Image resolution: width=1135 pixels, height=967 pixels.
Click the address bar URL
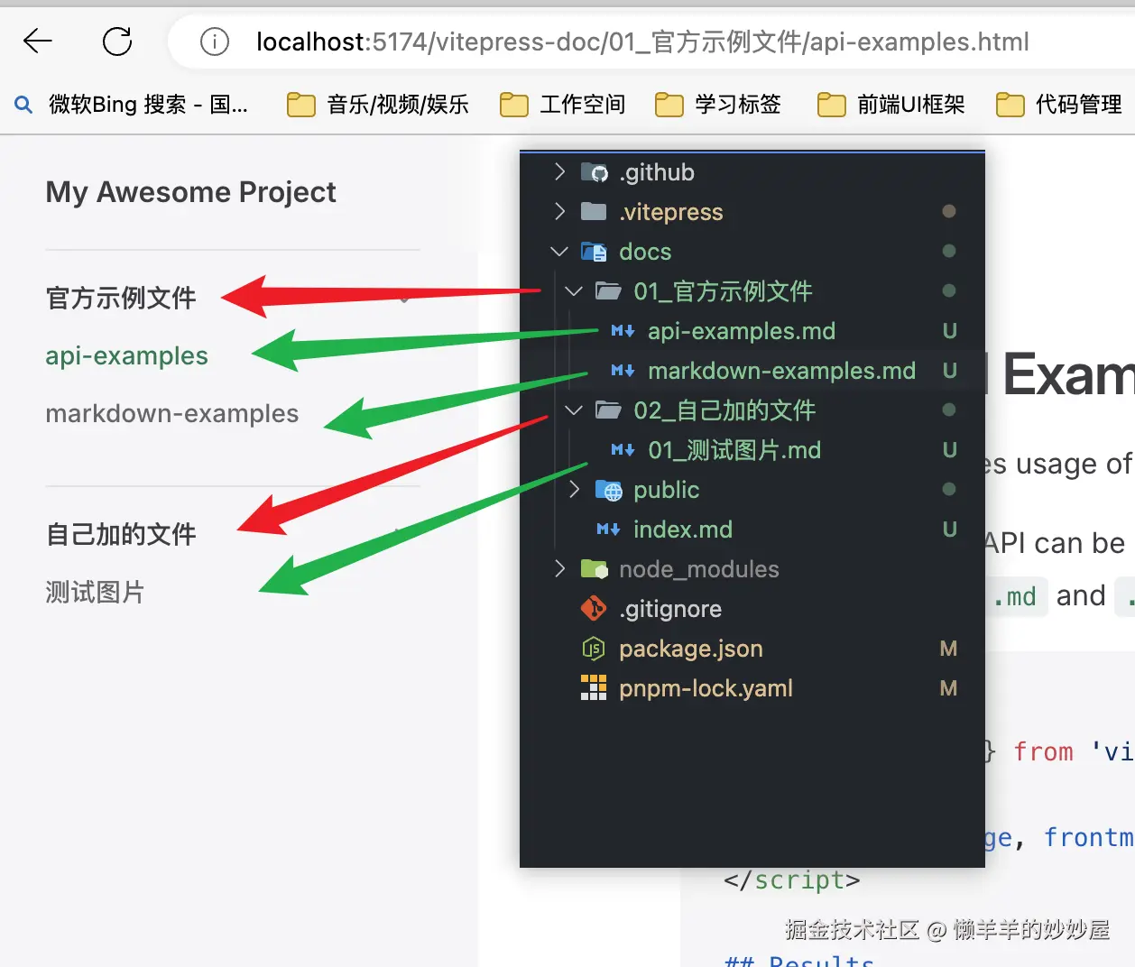642,41
